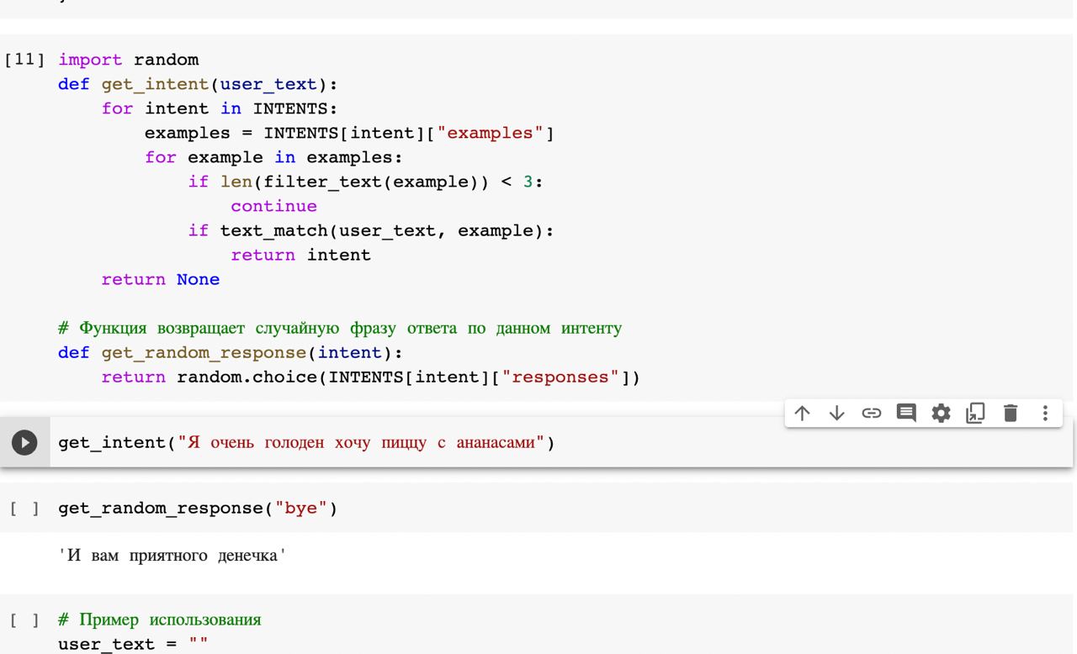This screenshot has width=1077, height=654.
Task: Click the "return None" line
Action: (x=161, y=279)
